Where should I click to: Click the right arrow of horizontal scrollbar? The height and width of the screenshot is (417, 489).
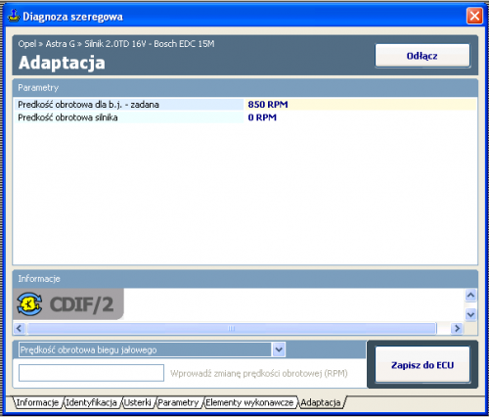(457, 328)
